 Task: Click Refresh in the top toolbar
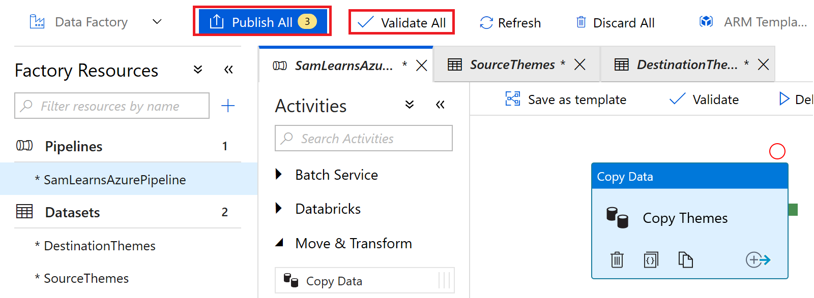click(x=510, y=23)
